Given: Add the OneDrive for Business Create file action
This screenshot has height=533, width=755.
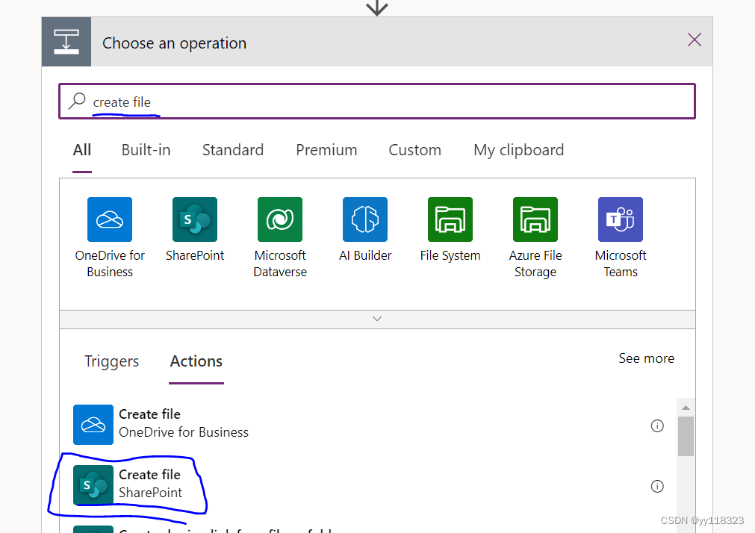Looking at the screenshot, I should (x=367, y=425).
